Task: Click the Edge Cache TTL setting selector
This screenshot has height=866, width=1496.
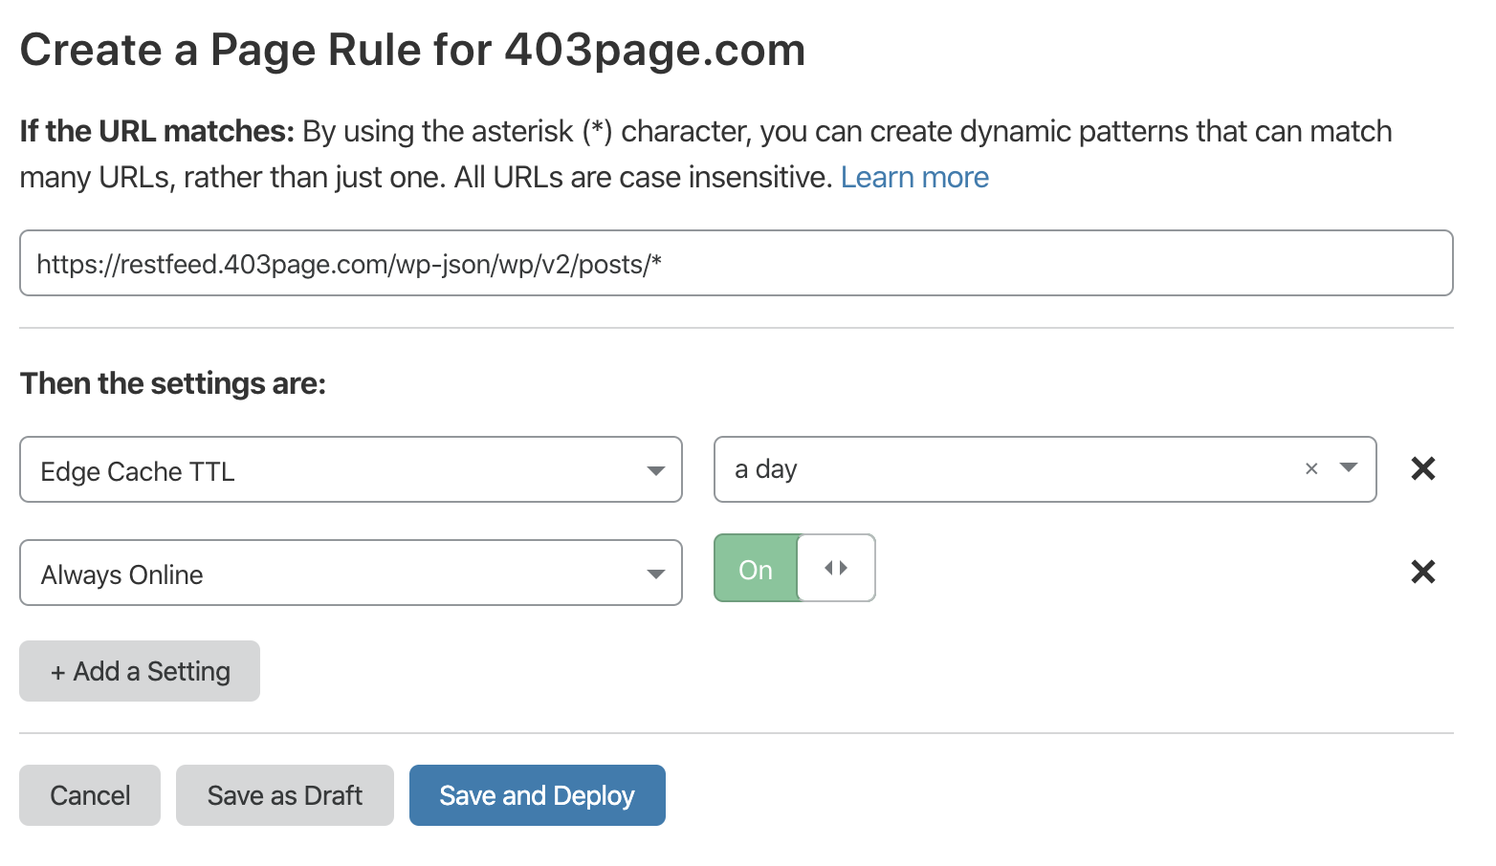Action: [x=350, y=469]
